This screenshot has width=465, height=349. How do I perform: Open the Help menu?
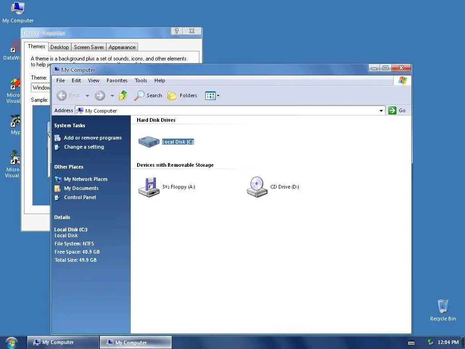[159, 80]
